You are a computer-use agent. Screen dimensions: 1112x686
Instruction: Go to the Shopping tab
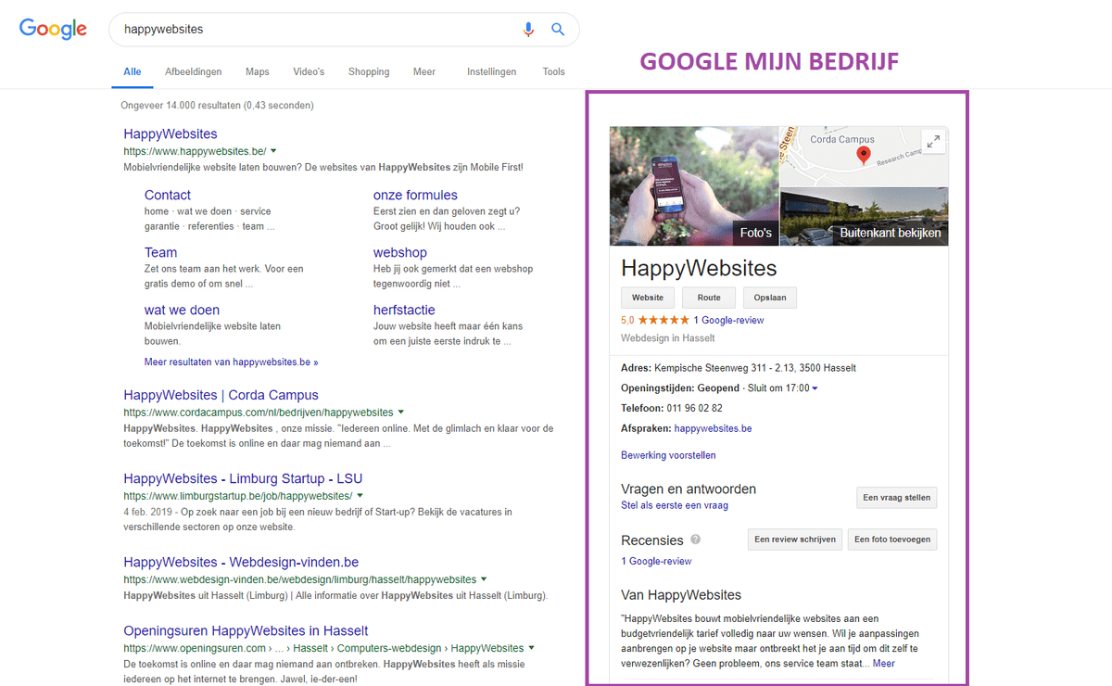(x=369, y=71)
